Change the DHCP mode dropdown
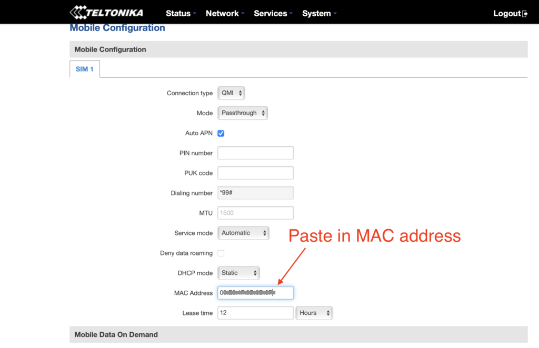This screenshot has width=539, height=348. coord(238,273)
